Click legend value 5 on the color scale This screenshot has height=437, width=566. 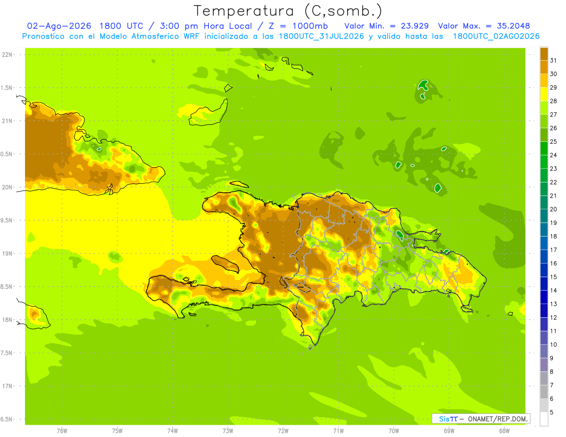[552, 412]
